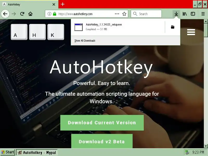Open the browser home page

30,14
